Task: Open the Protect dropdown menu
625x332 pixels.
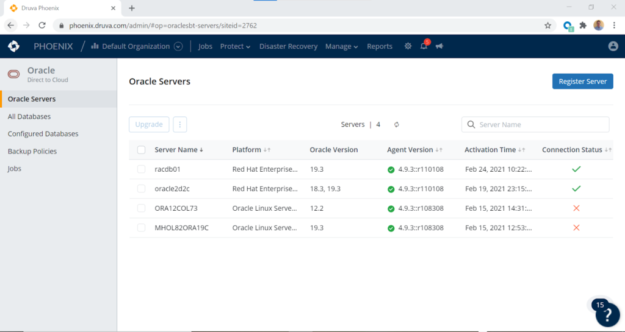Action: [235, 46]
